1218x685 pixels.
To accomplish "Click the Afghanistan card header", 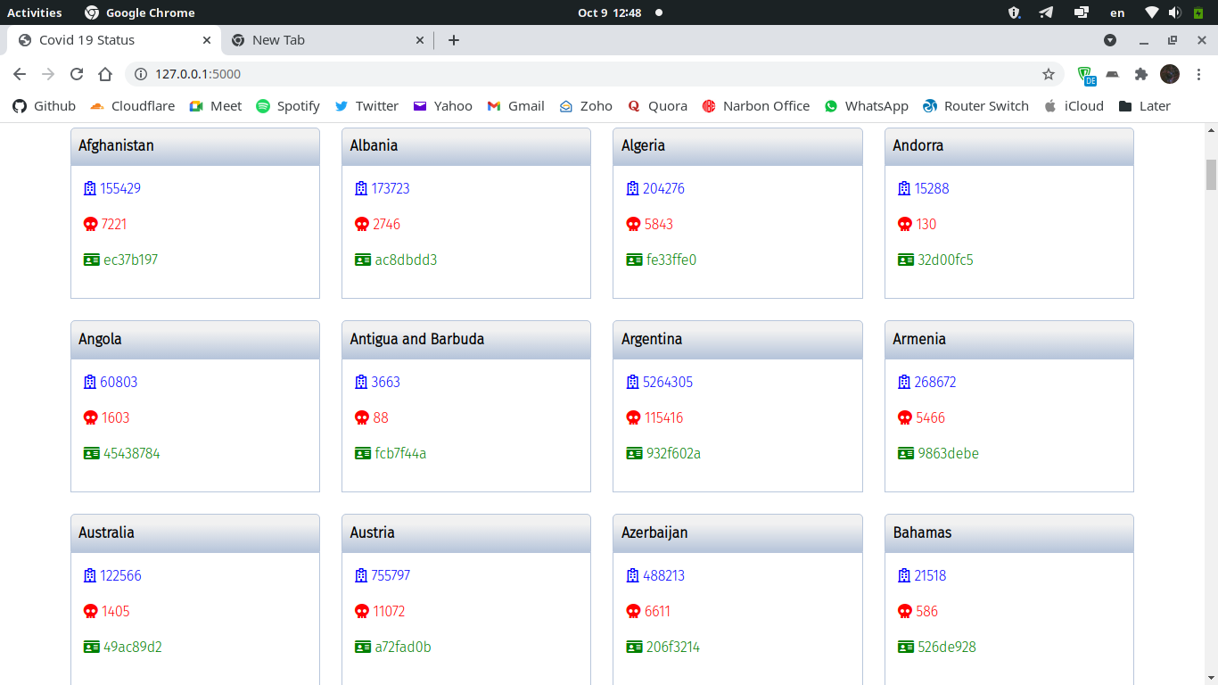I will point(195,146).
